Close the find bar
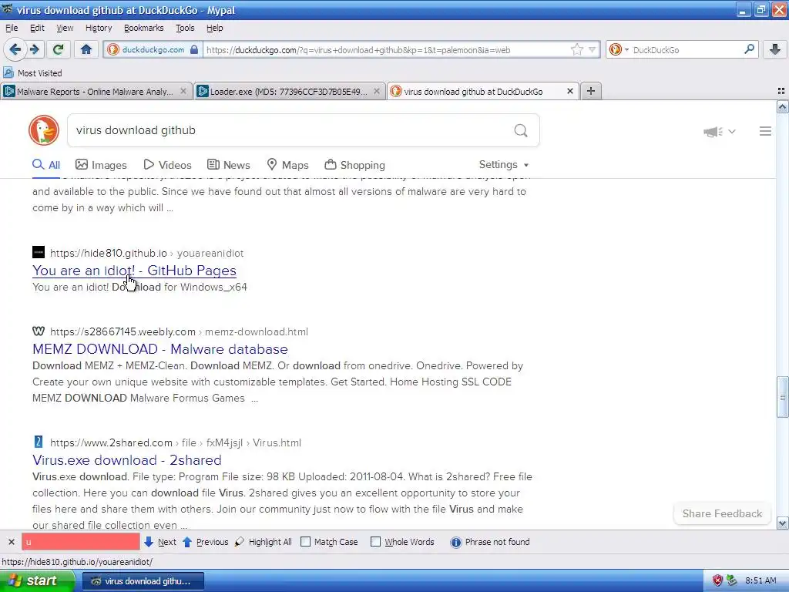789x592 pixels. tap(11, 542)
